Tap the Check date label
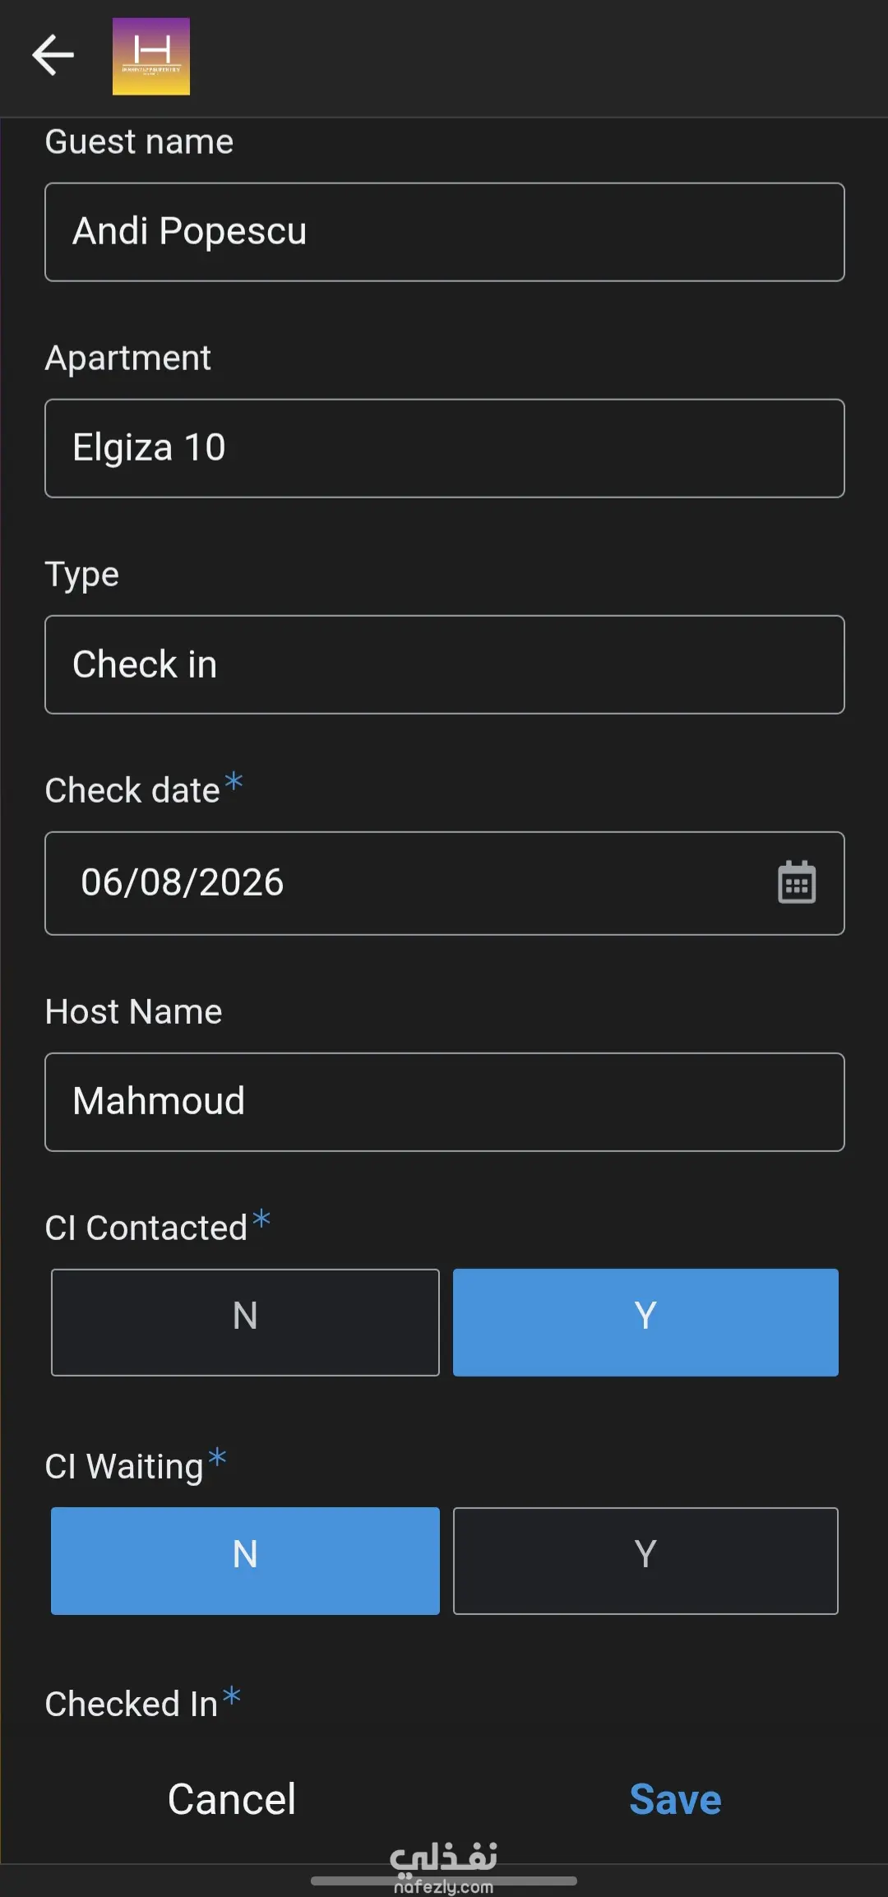 click(x=132, y=790)
